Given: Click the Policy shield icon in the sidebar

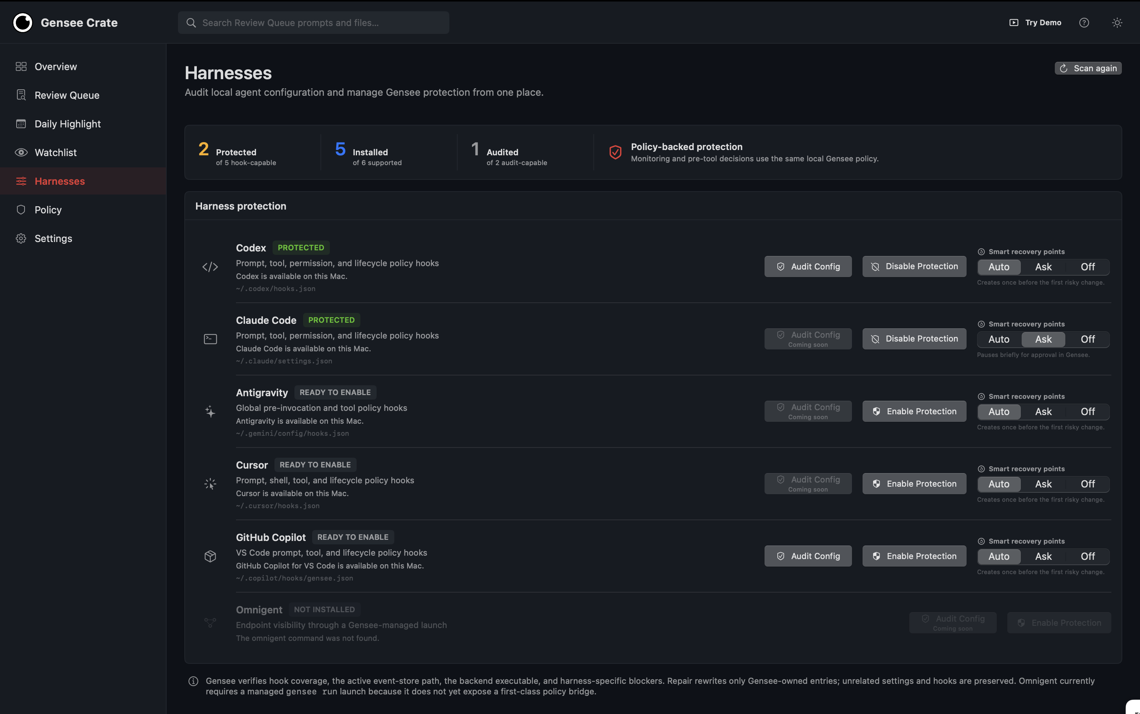Looking at the screenshot, I should coord(21,210).
